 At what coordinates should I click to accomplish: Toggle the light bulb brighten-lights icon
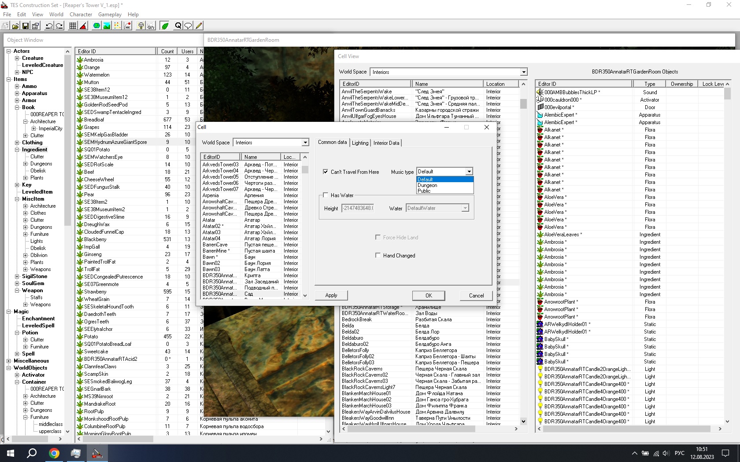[141, 26]
